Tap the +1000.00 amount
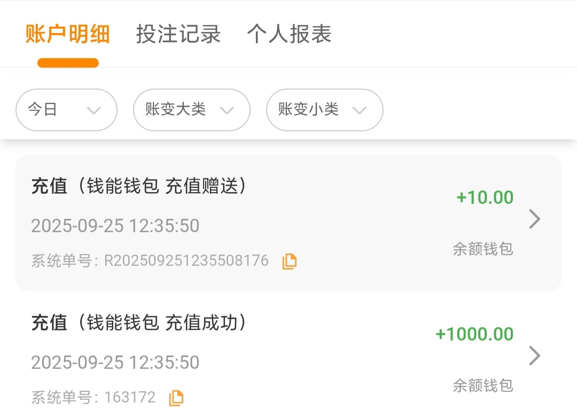This screenshot has width=577, height=418. pos(474,334)
